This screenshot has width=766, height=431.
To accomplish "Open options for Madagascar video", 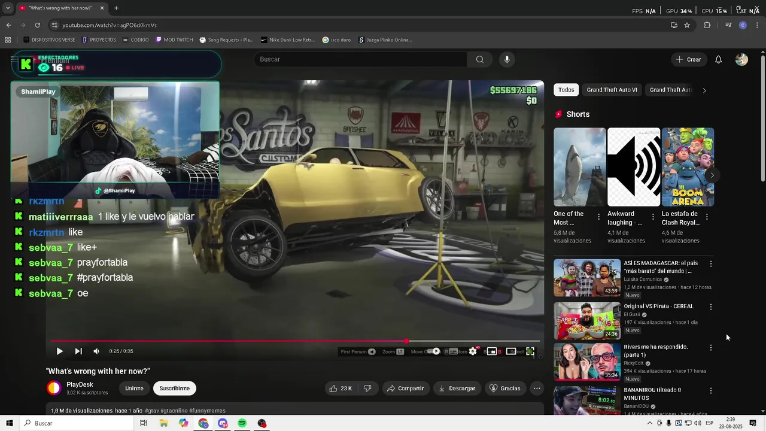I will [711, 264].
